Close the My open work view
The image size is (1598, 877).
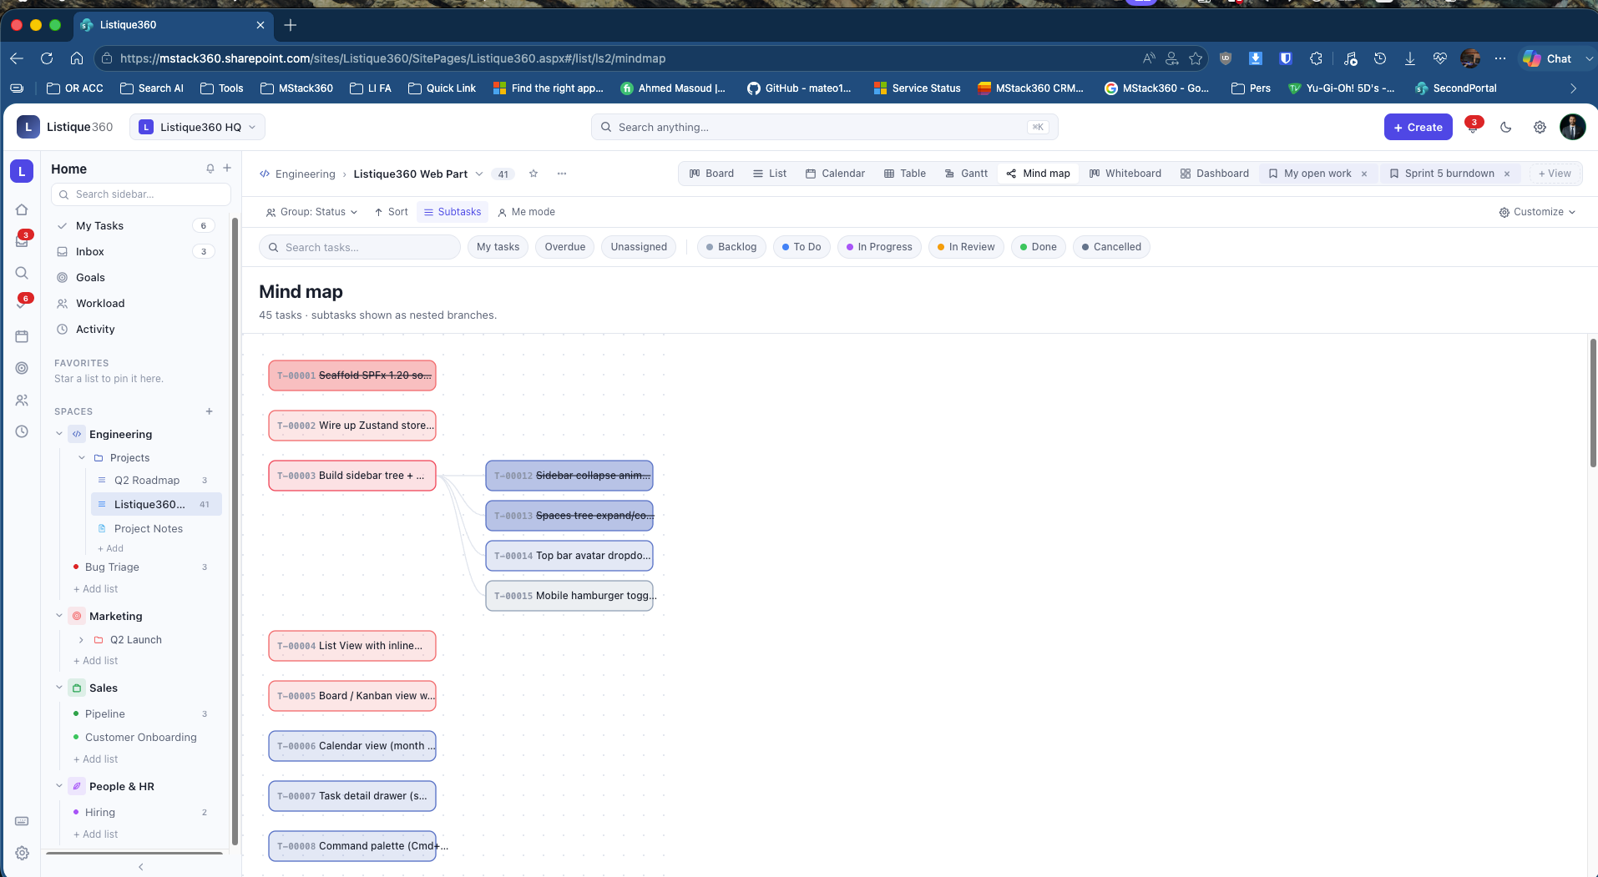pos(1364,174)
